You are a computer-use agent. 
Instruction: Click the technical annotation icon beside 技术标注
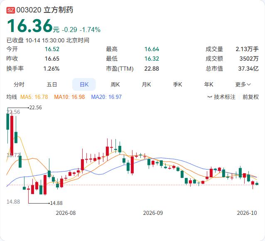[210, 97]
